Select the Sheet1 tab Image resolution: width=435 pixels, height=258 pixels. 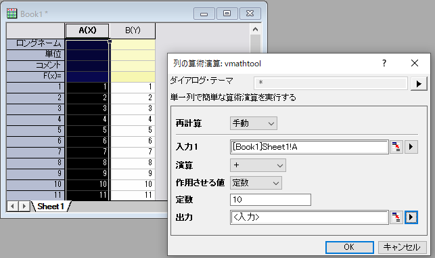(x=51, y=207)
